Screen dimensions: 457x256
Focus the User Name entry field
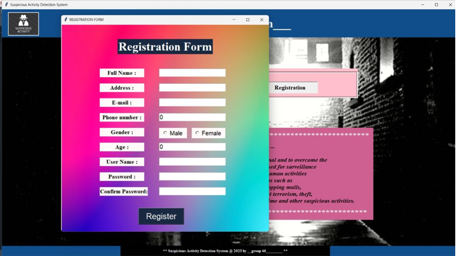point(192,162)
